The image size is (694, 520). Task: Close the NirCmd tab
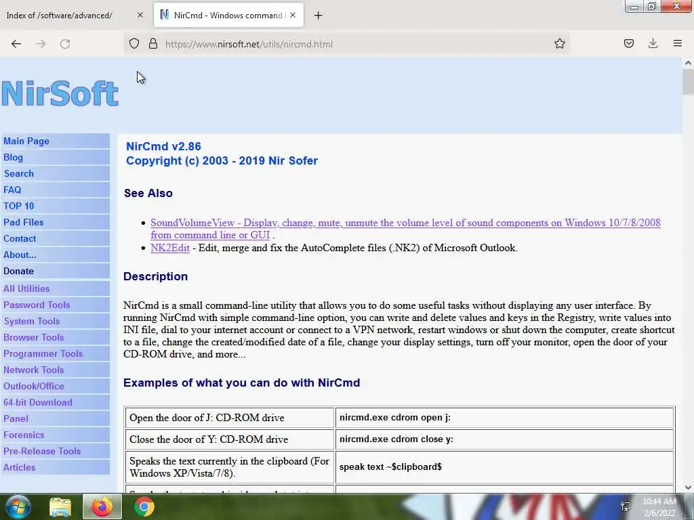tap(293, 15)
